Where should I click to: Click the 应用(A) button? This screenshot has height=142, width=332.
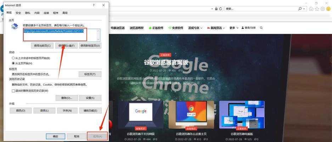(x=97, y=136)
